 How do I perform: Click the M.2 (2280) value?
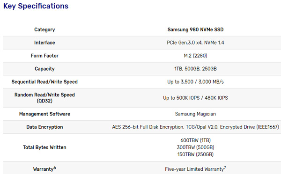coord(195,56)
